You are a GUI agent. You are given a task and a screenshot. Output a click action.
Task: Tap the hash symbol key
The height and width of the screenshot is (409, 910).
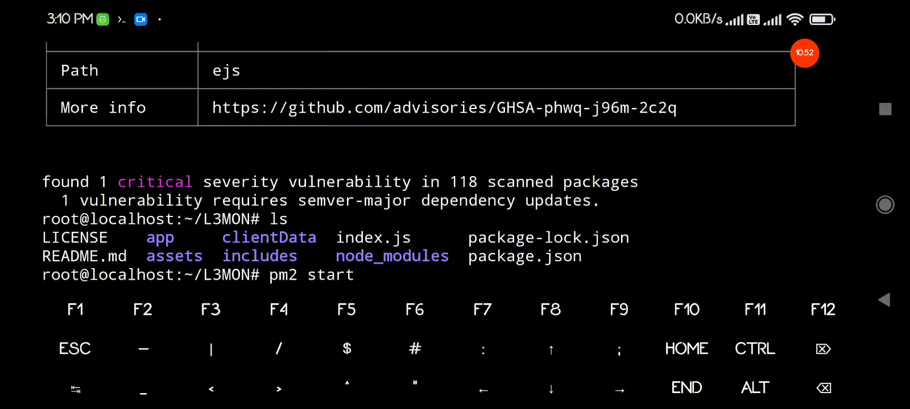click(415, 348)
